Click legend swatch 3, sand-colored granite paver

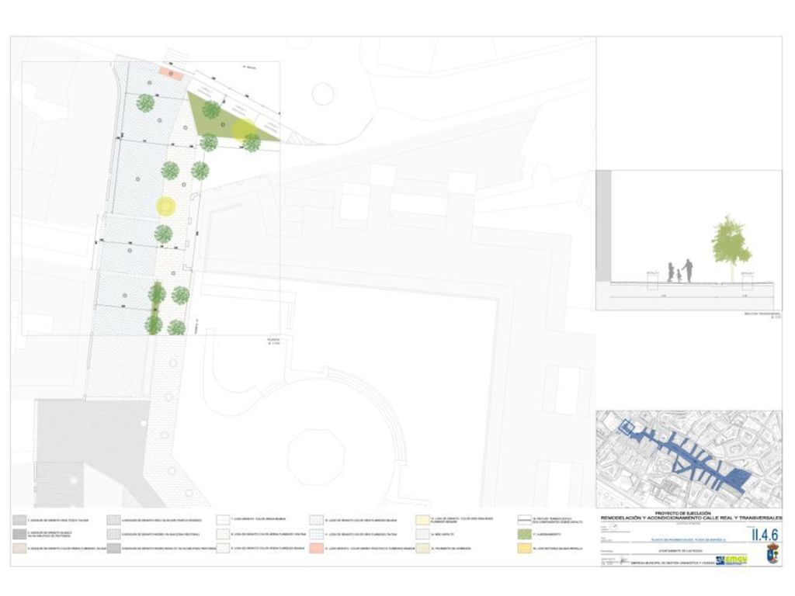19,549
